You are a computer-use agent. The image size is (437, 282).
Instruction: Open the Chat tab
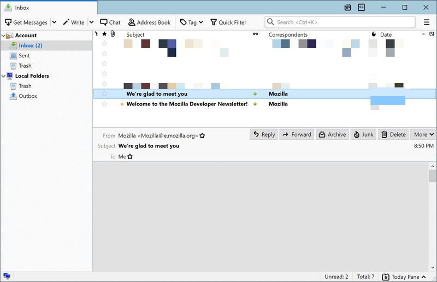click(x=110, y=22)
